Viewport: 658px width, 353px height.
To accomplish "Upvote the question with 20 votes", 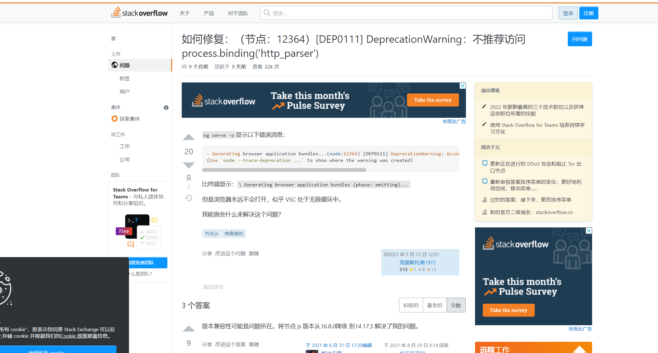I will pos(189,137).
